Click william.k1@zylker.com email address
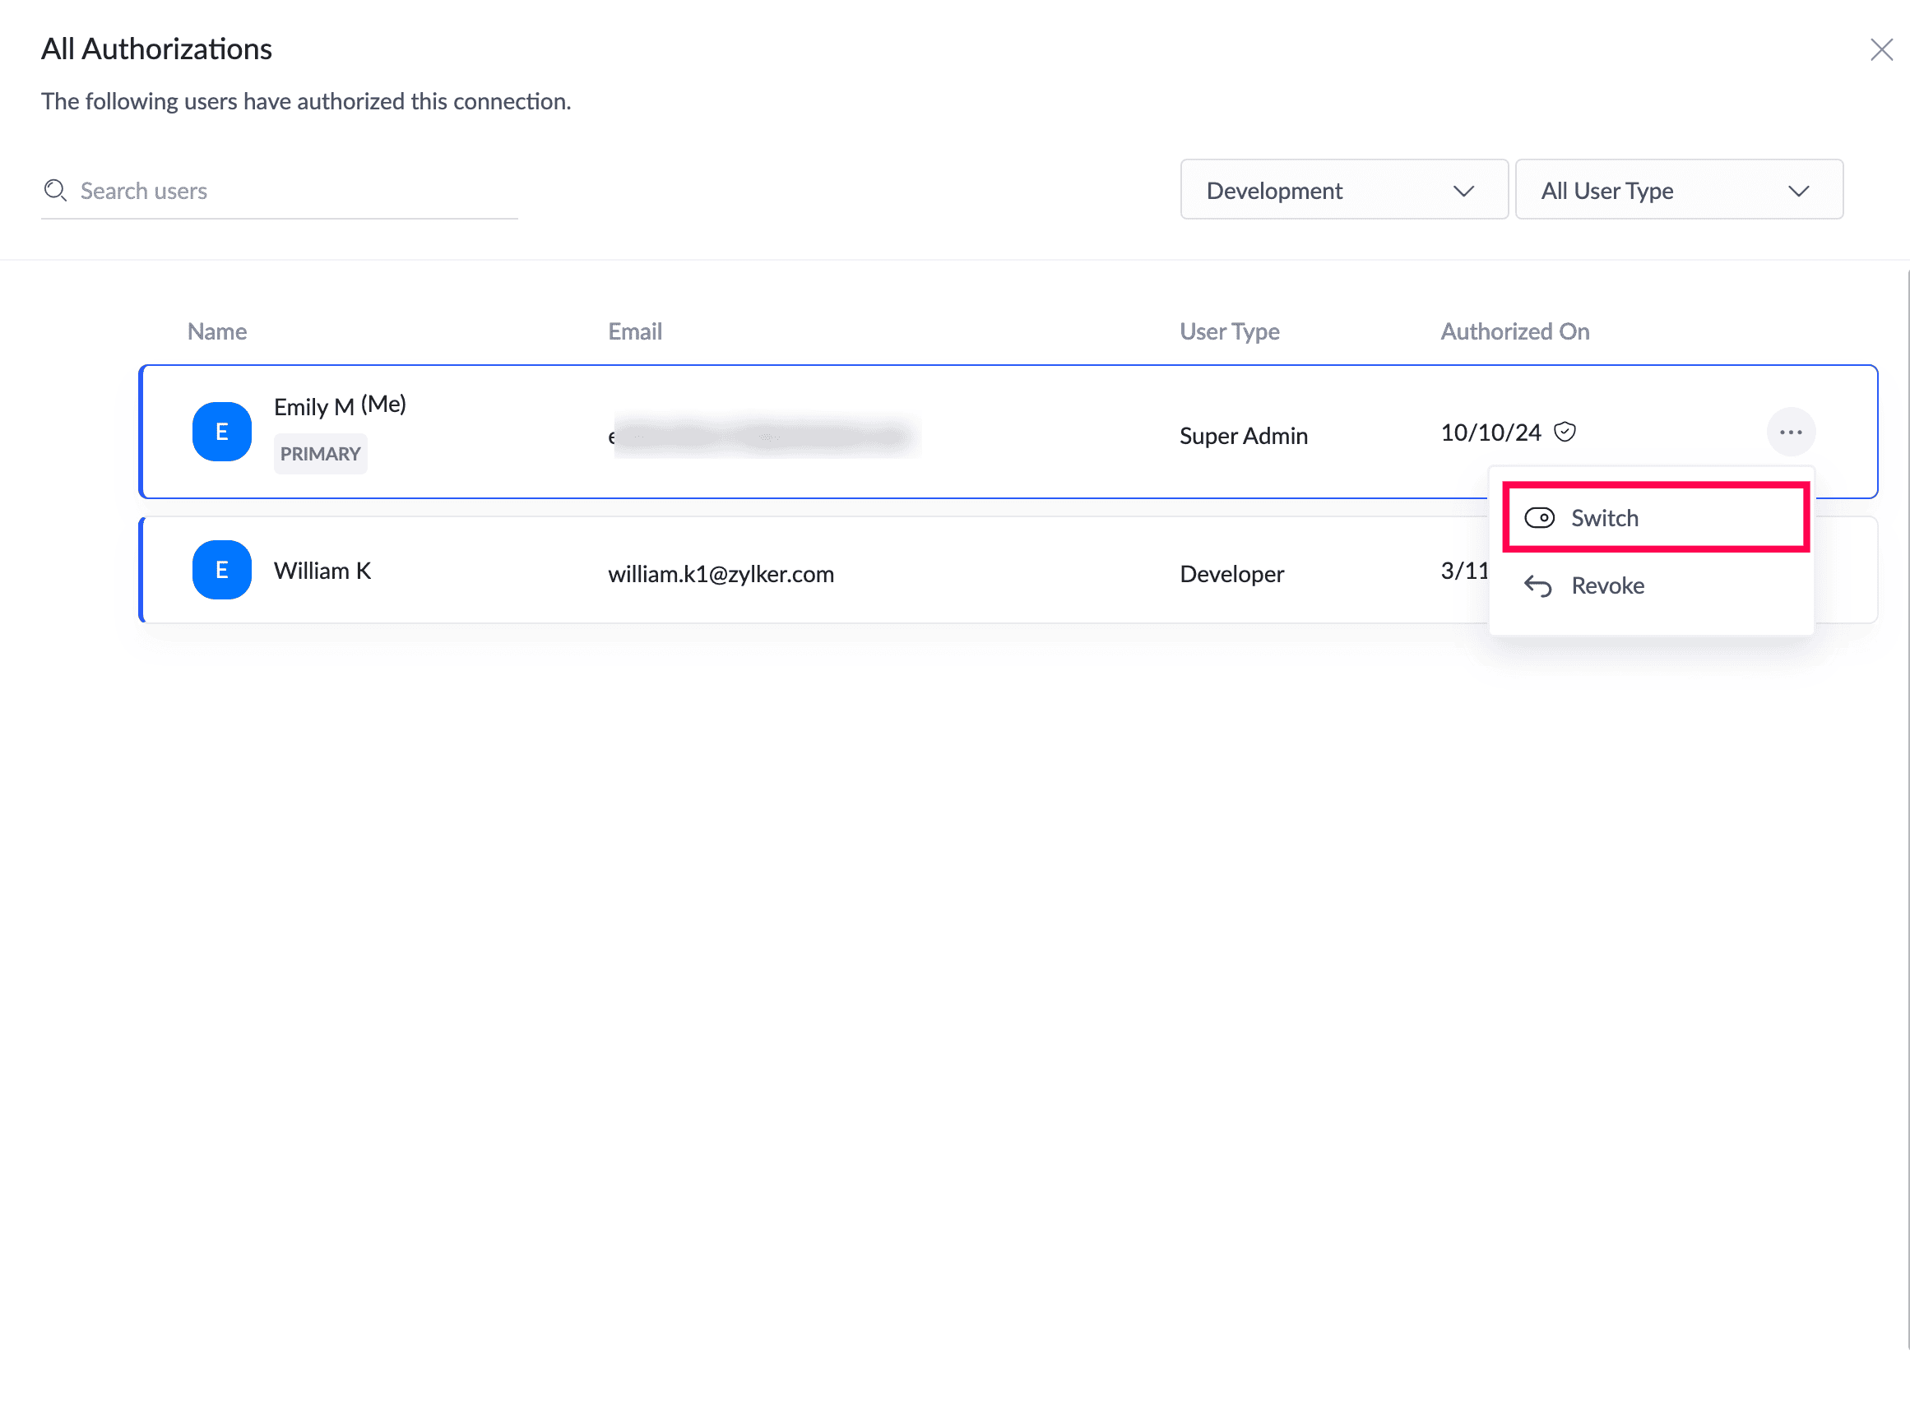 tap(721, 574)
